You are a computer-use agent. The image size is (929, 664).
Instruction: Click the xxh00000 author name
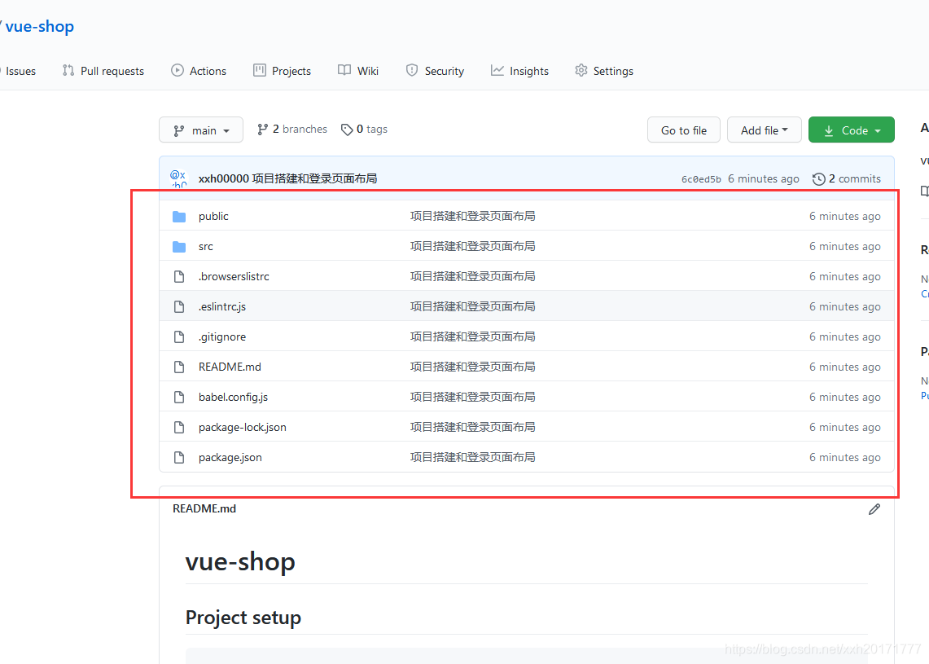pos(223,178)
